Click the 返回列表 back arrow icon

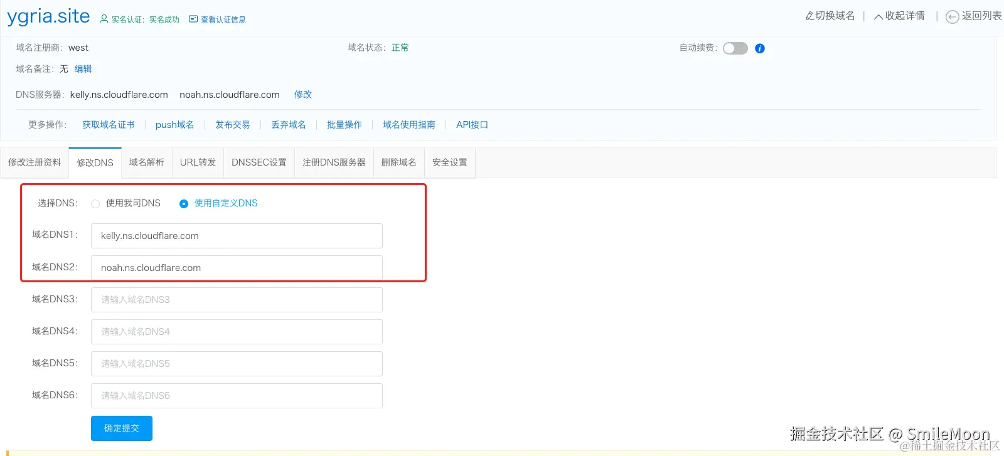953,17
